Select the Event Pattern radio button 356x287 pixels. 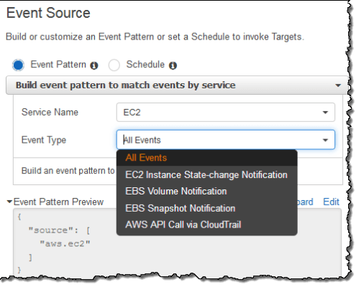coord(18,65)
